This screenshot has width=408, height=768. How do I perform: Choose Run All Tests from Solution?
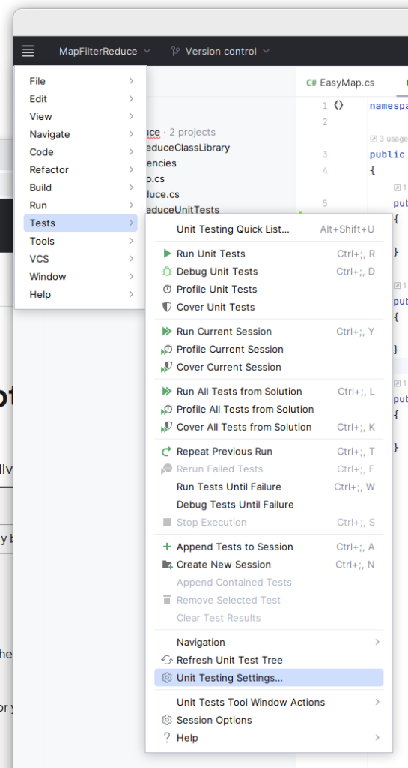click(269, 391)
